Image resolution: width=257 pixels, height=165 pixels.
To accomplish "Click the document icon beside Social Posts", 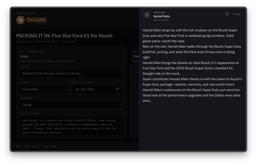I will click(x=147, y=15).
